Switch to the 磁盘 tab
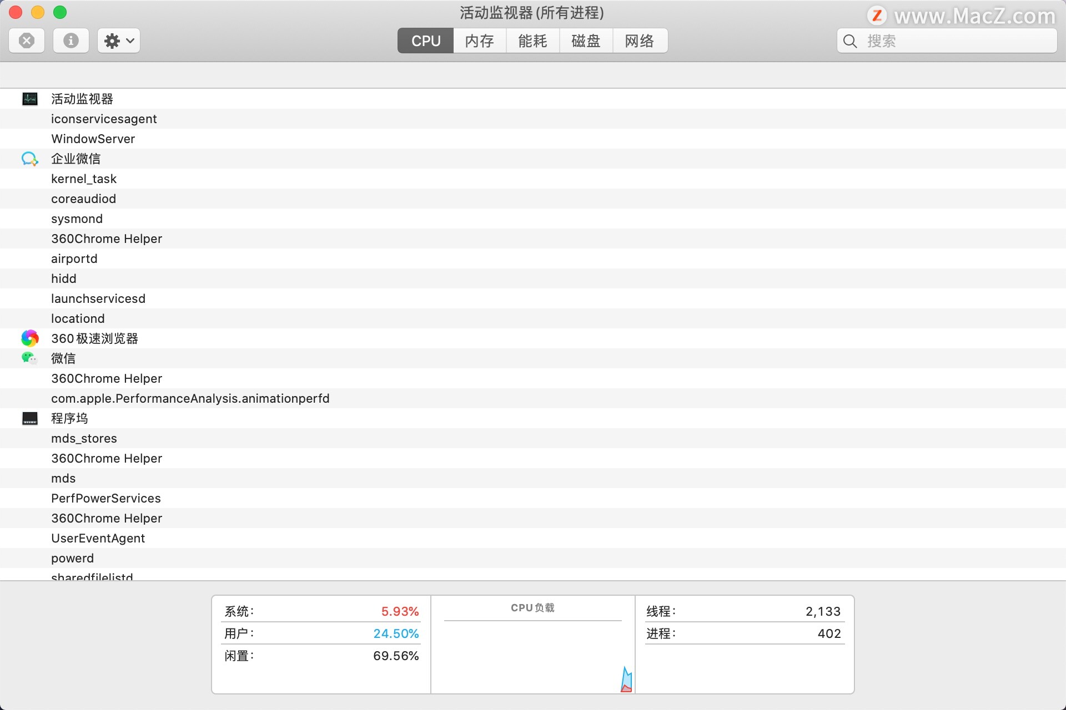Viewport: 1066px width, 710px height. 586,40
